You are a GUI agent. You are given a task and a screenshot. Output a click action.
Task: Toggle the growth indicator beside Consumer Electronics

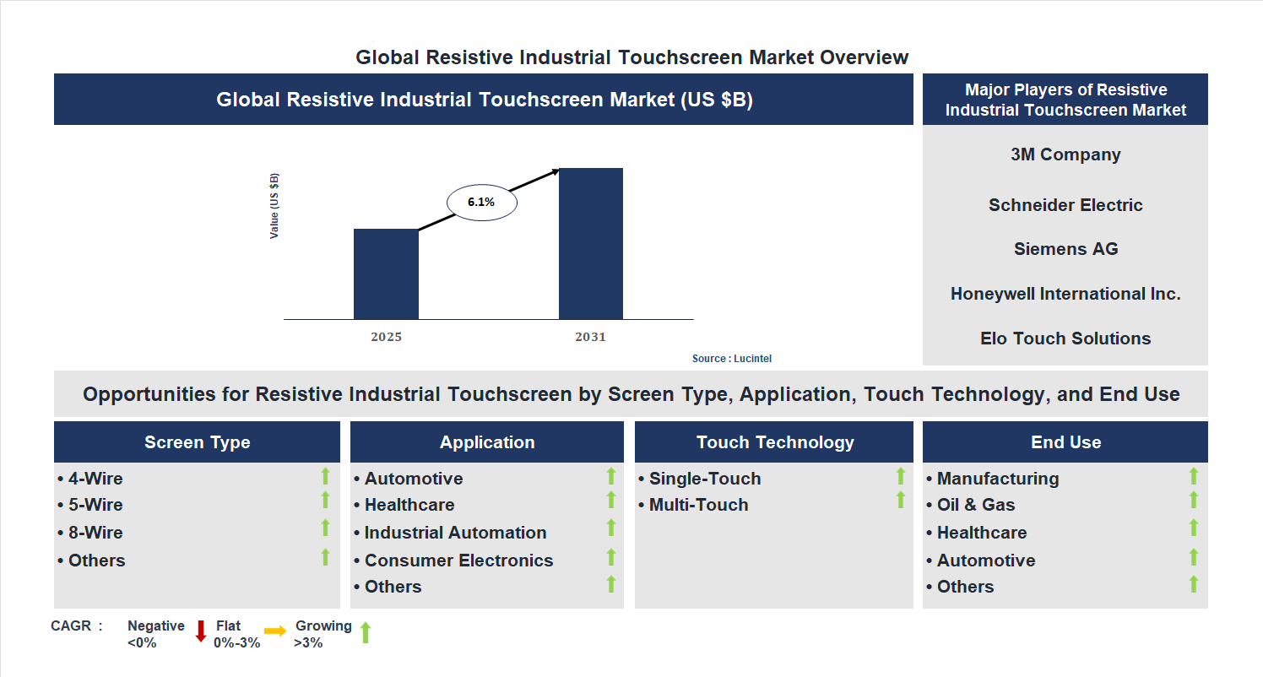[x=610, y=558]
